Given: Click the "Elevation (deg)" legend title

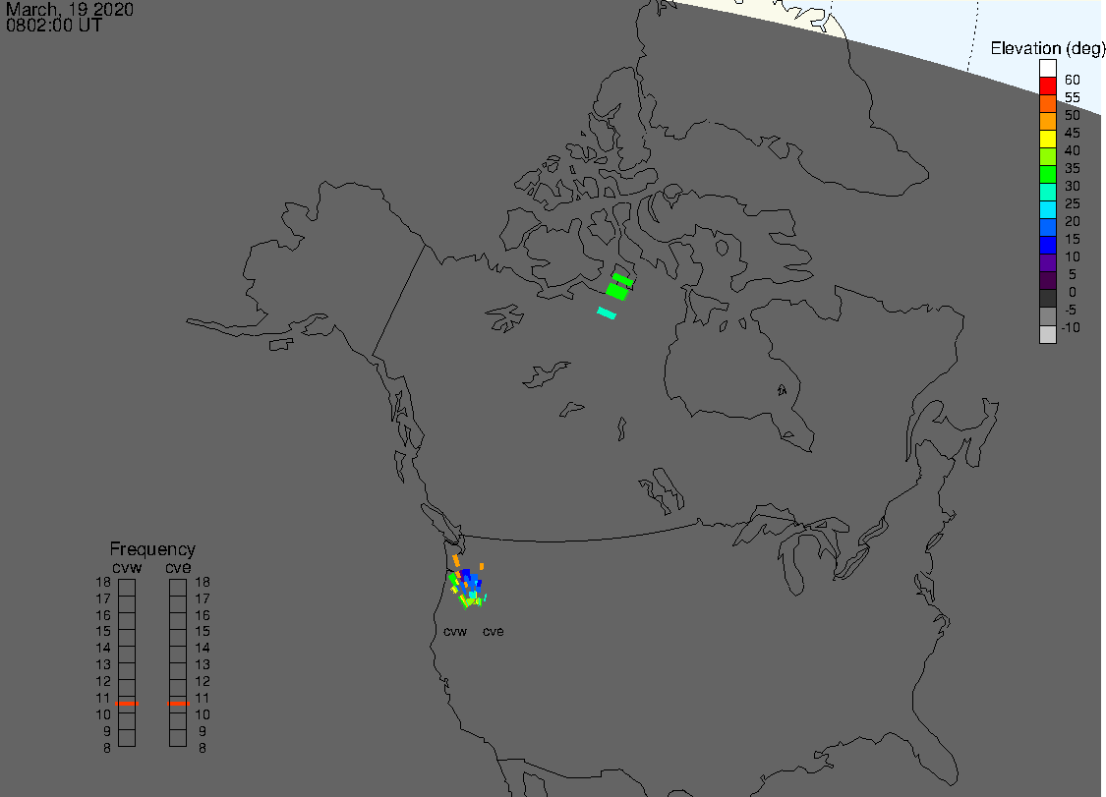Looking at the screenshot, I should pyautogui.click(x=1047, y=48).
